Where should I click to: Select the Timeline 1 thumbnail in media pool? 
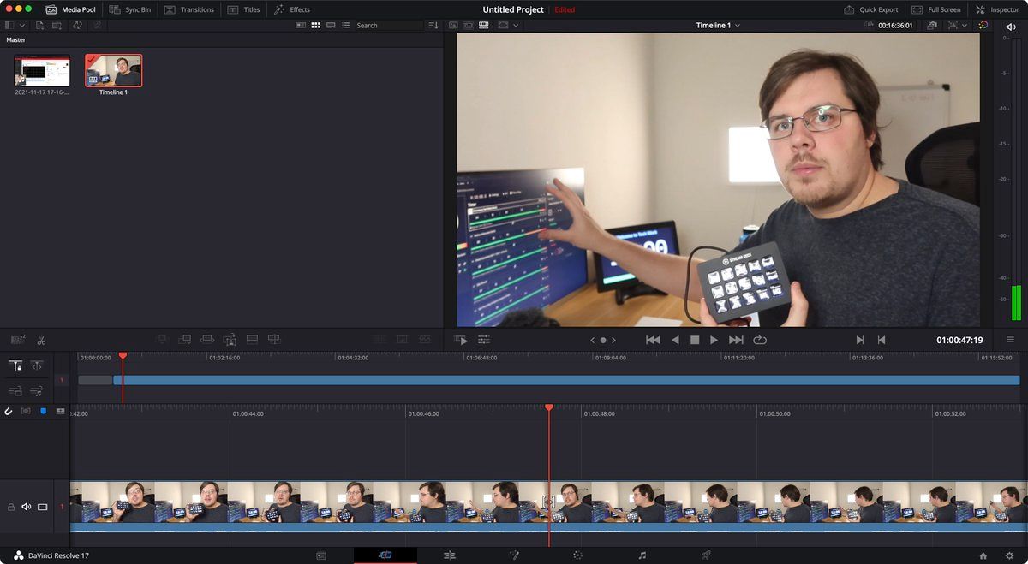(114, 70)
